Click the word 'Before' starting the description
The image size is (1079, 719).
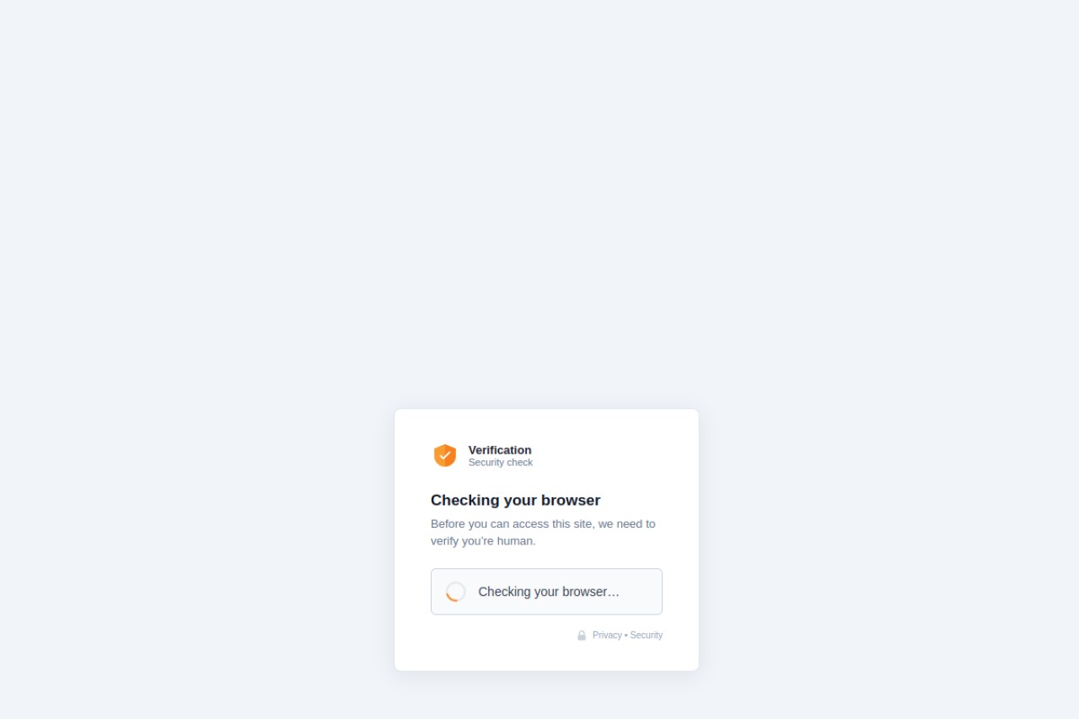[x=448, y=523]
